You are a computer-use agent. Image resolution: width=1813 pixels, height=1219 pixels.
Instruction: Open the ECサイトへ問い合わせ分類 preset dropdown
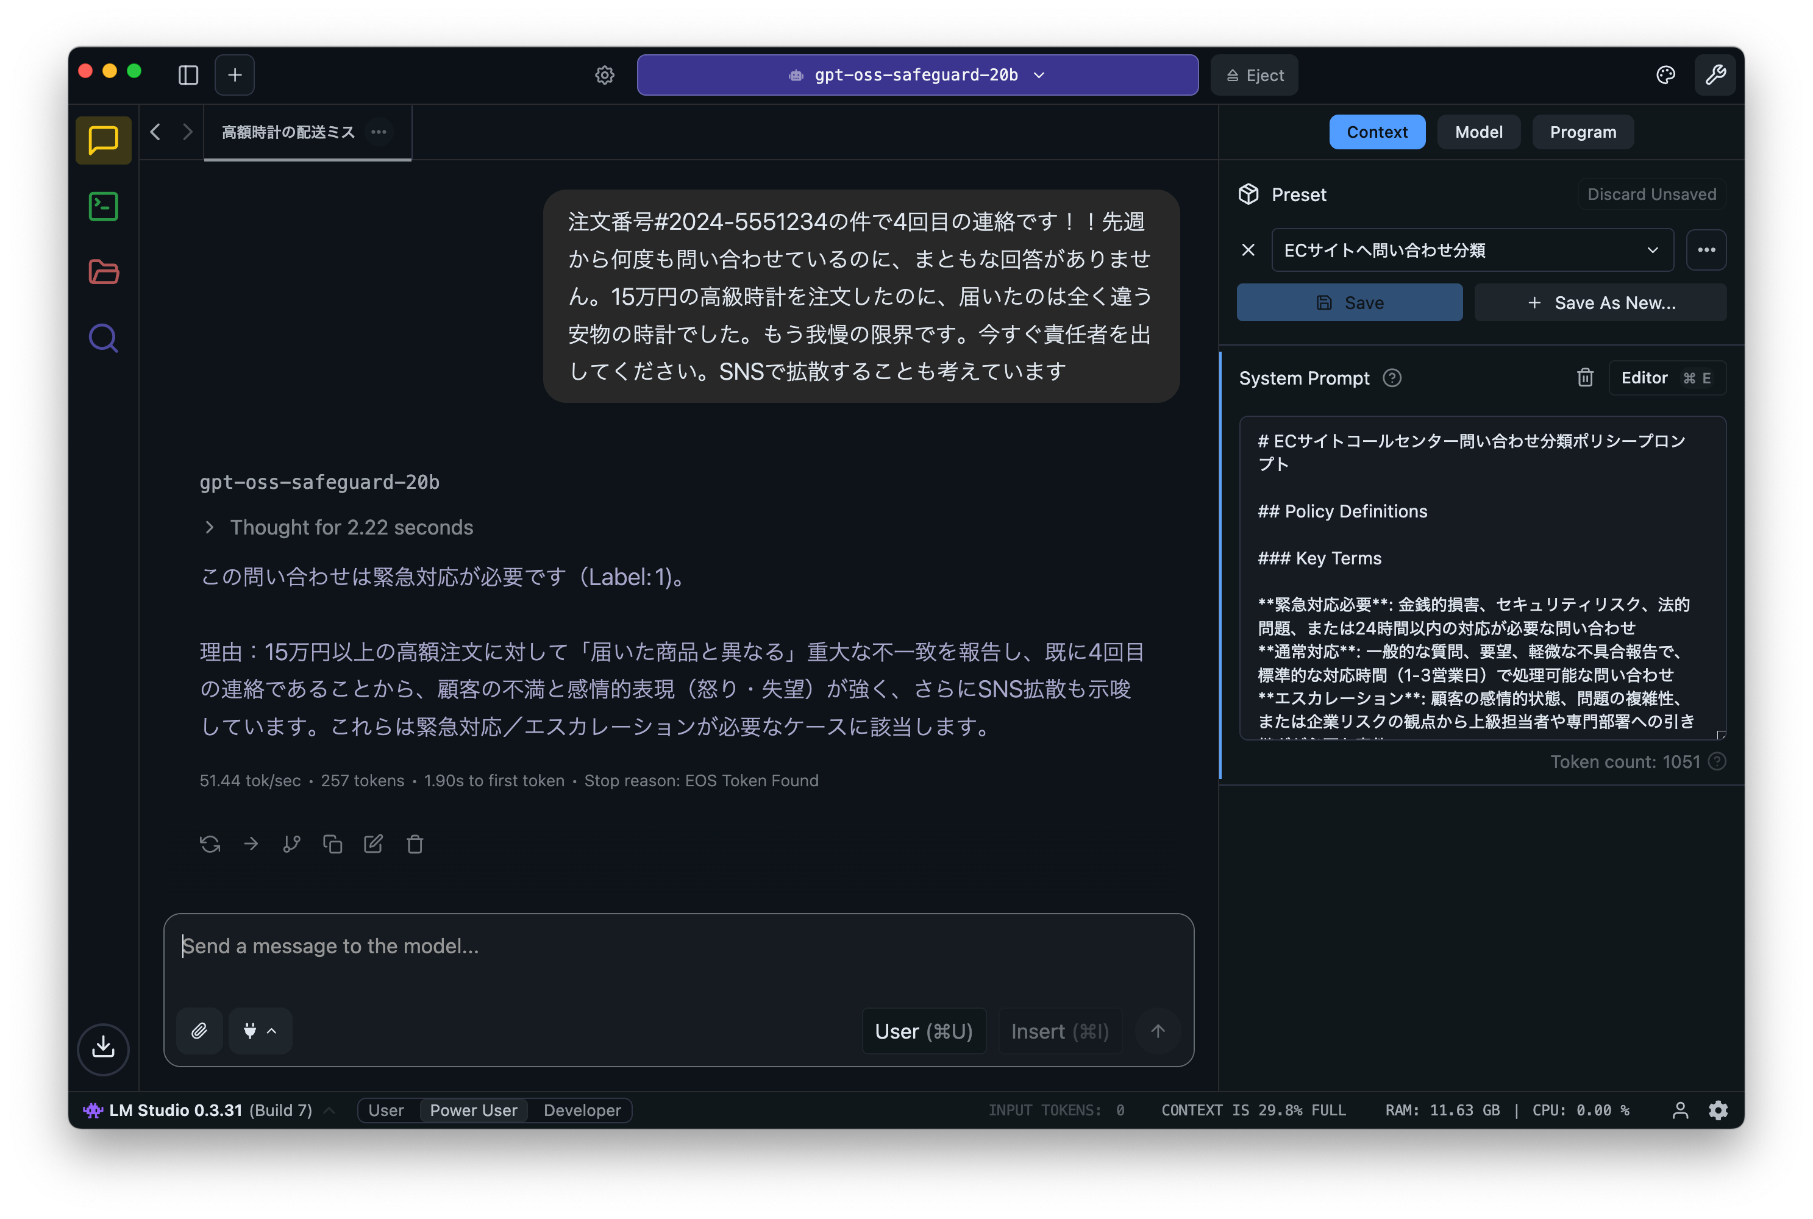click(1472, 251)
